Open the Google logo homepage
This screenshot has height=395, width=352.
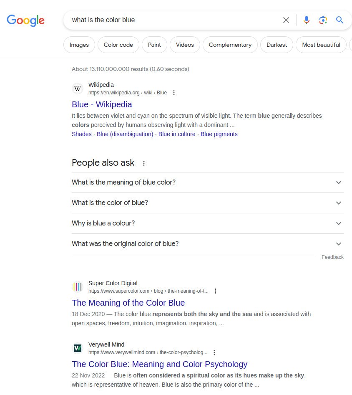25,20
